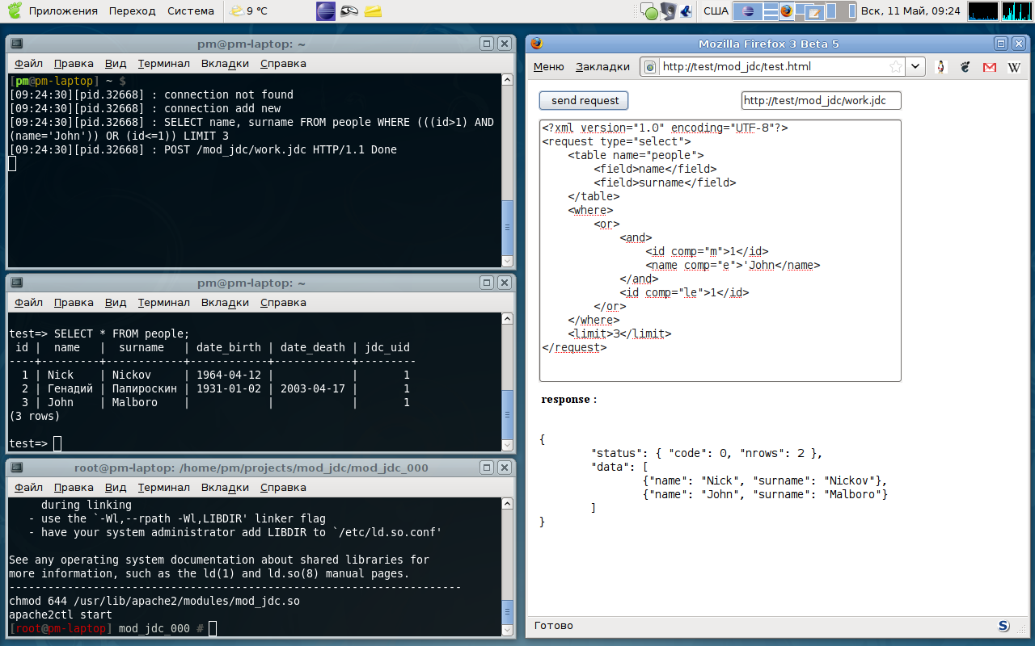Viewport: 1035px width, 646px height.
Task: Open Терминал menu in middle psql terminal
Action: pyautogui.click(x=163, y=303)
